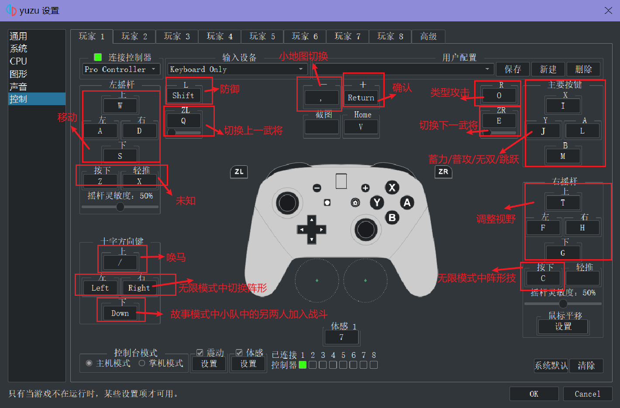
Task: Rebind the R button mapped to O
Action: pos(499,96)
